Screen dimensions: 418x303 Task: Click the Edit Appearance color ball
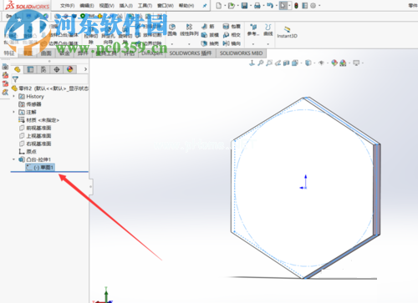point(334,63)
